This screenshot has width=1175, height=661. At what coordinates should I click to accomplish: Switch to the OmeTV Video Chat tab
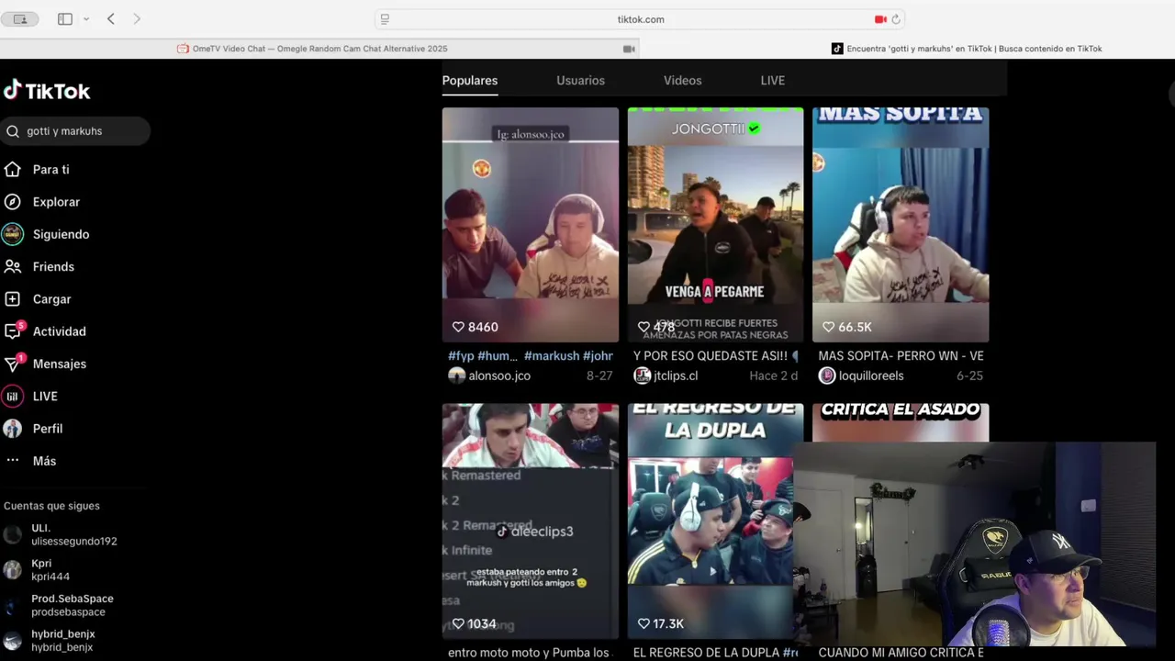pos(319,49)
